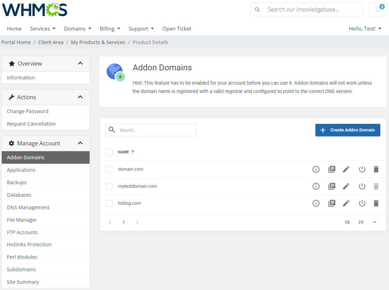Open the Domains dropdown menu
Screen dimensions: 389x290
click(78, 29)
